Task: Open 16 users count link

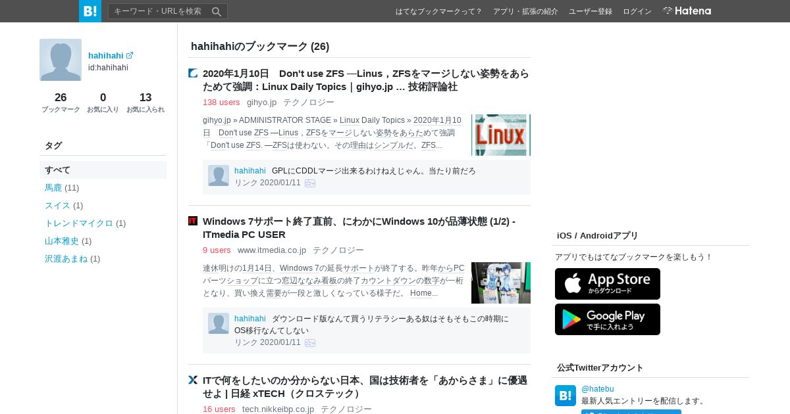Action: pos(219,409)
